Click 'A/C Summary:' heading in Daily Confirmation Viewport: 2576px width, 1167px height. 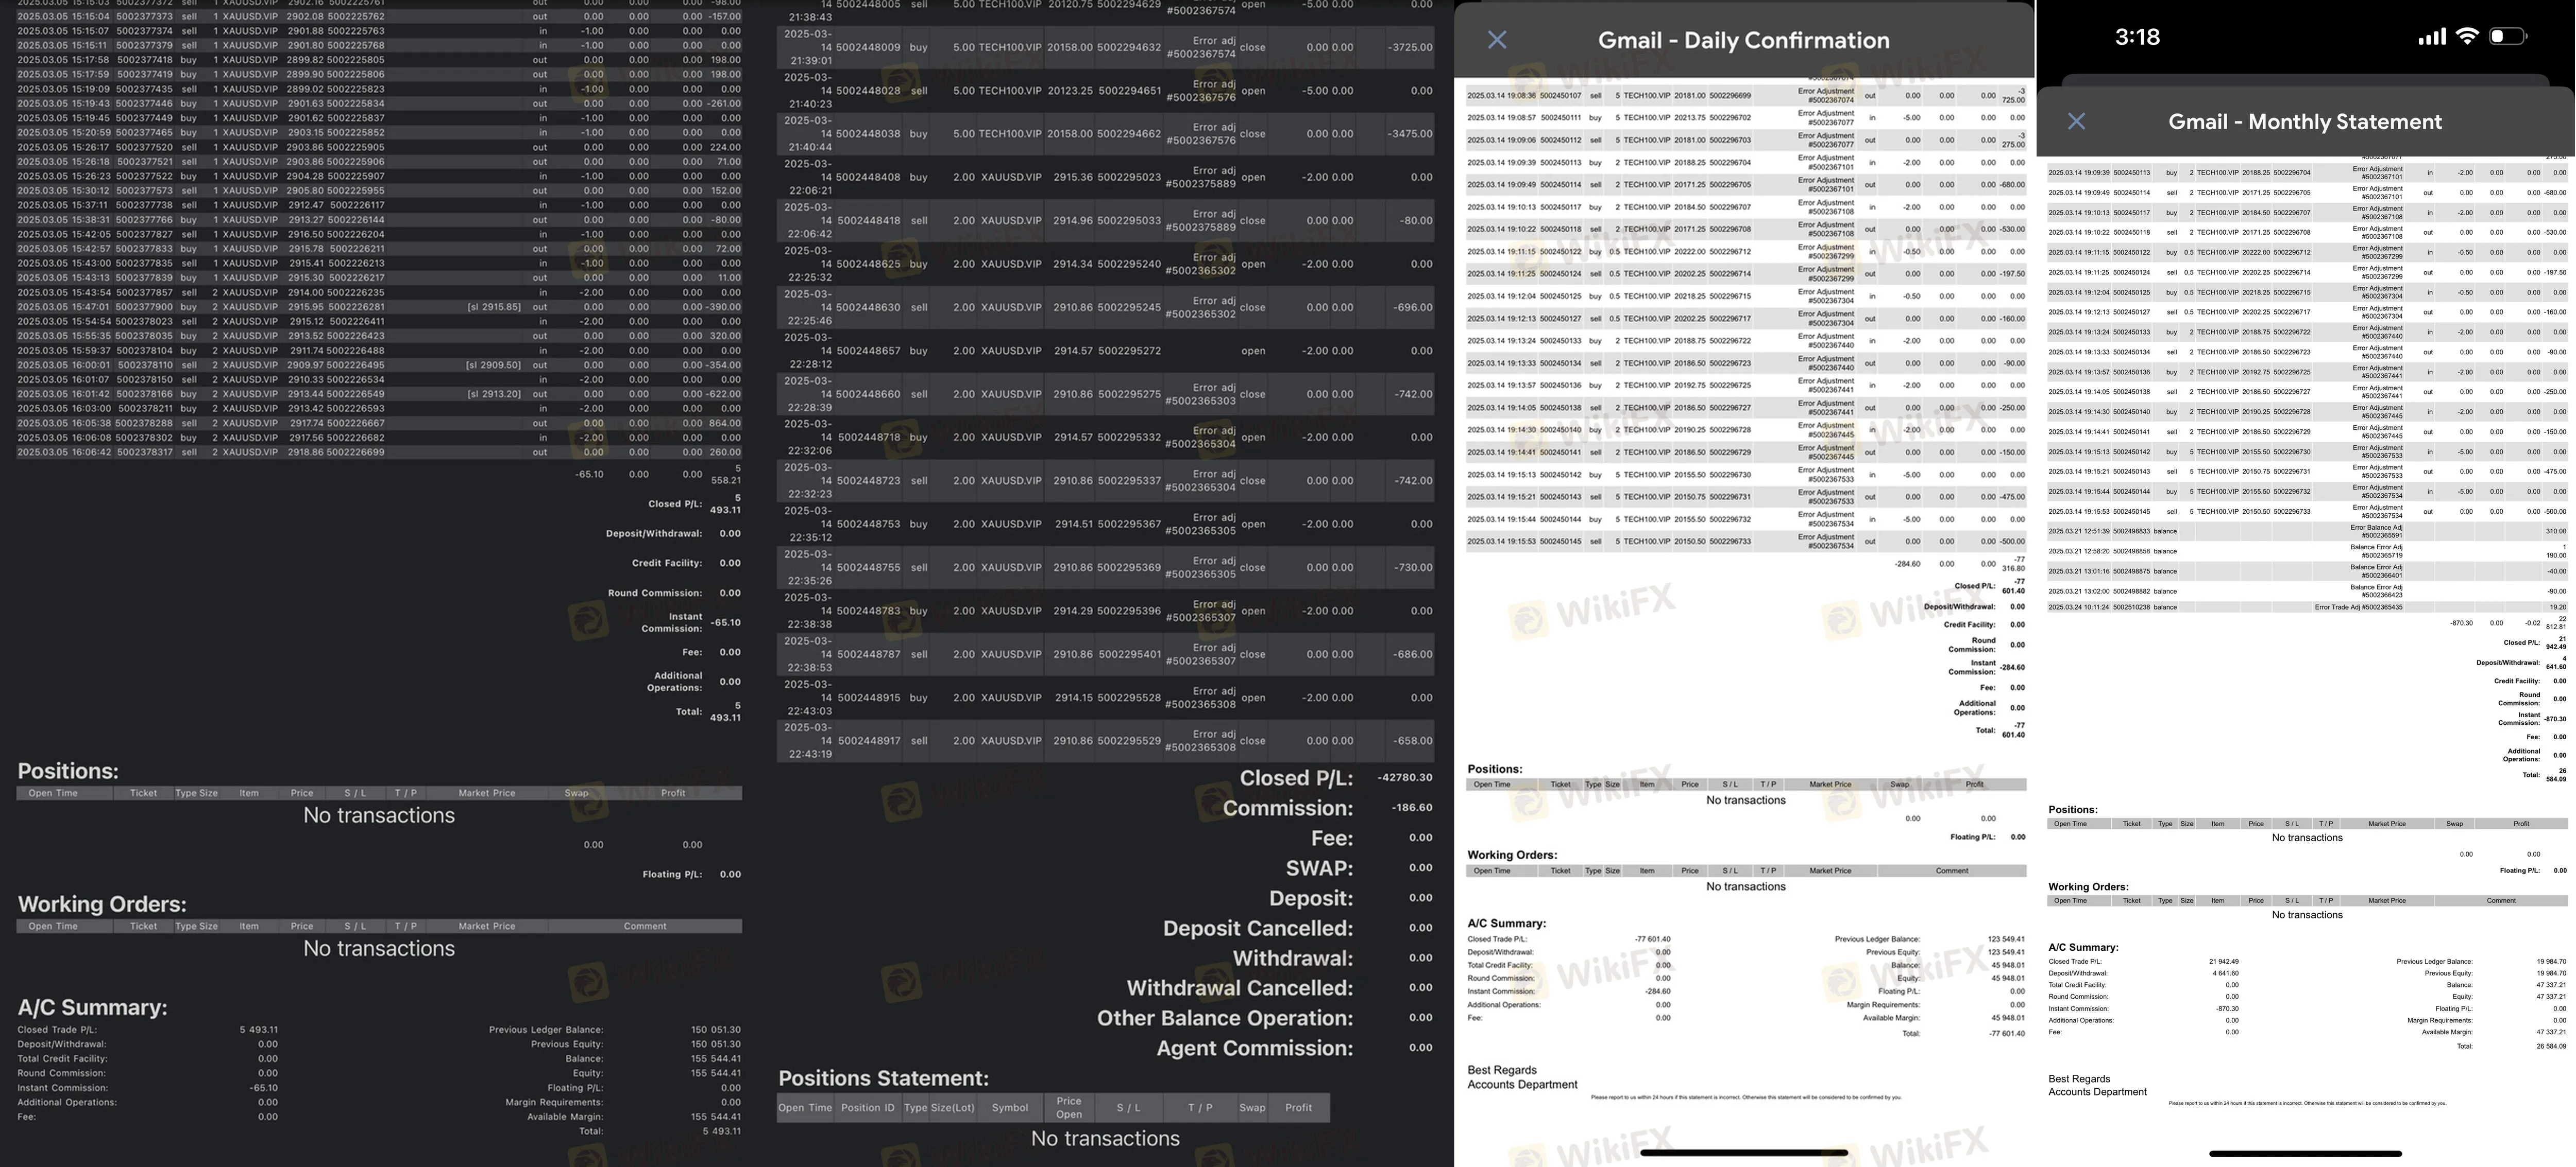click(x=1506, y=924)
